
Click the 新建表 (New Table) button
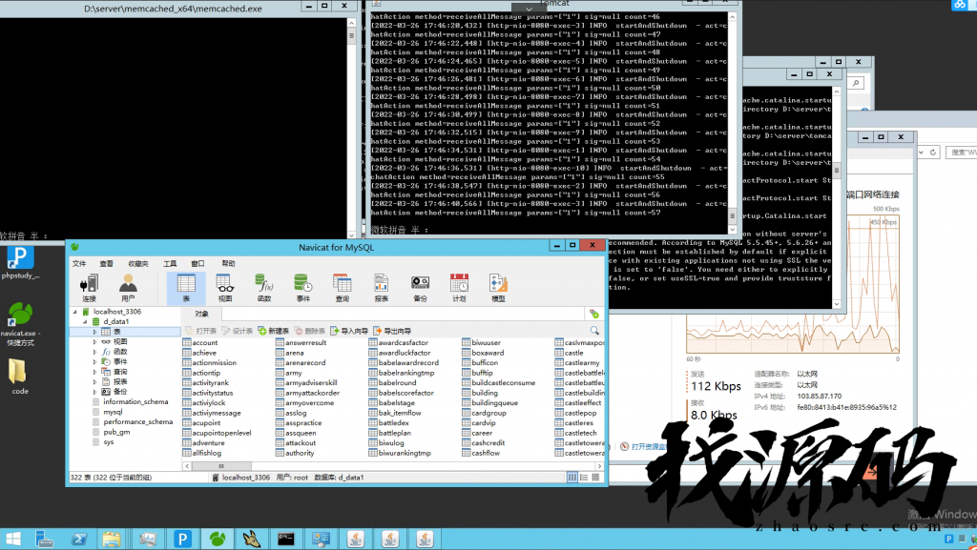(x=274, y=331)
